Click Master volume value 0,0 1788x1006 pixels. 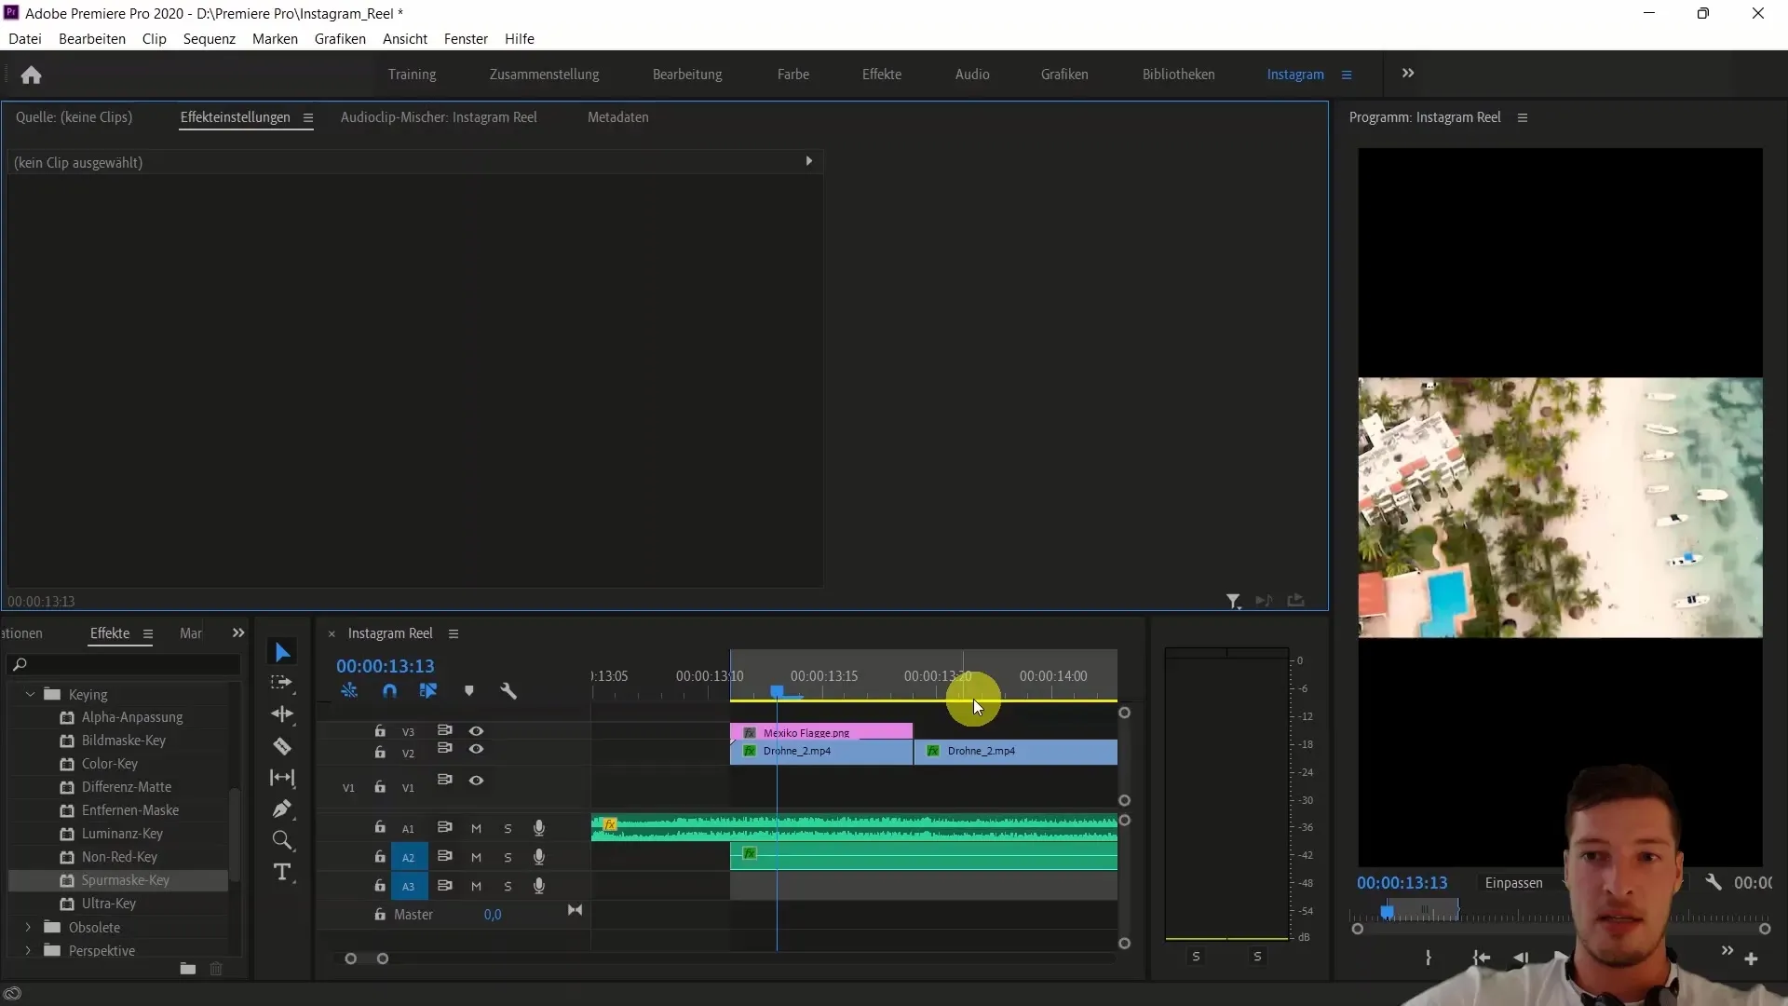point(493,915)
